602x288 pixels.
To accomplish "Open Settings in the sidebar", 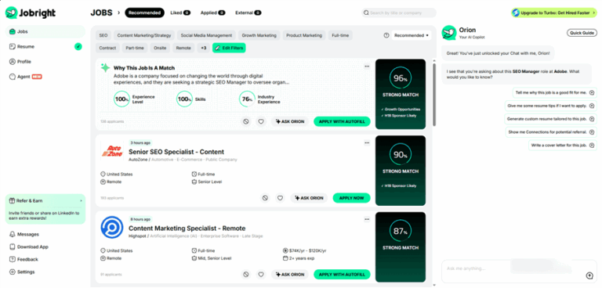I will [x=22, y=272].
